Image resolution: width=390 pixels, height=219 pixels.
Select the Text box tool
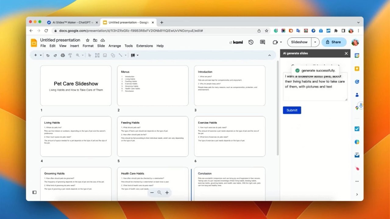97,55
